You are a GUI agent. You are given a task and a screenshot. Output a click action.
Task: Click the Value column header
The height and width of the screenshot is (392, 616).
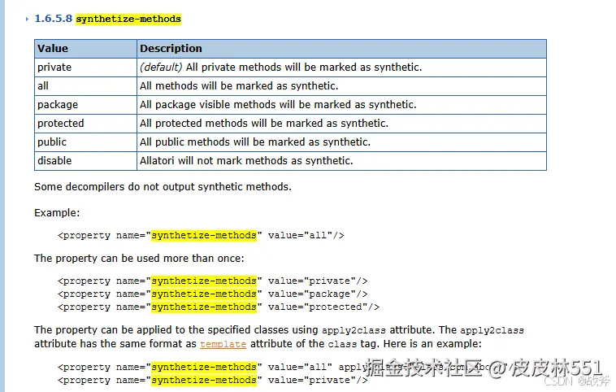click(x=53, y=49)
